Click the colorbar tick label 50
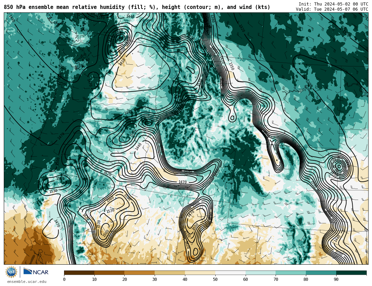 (215, 279)
